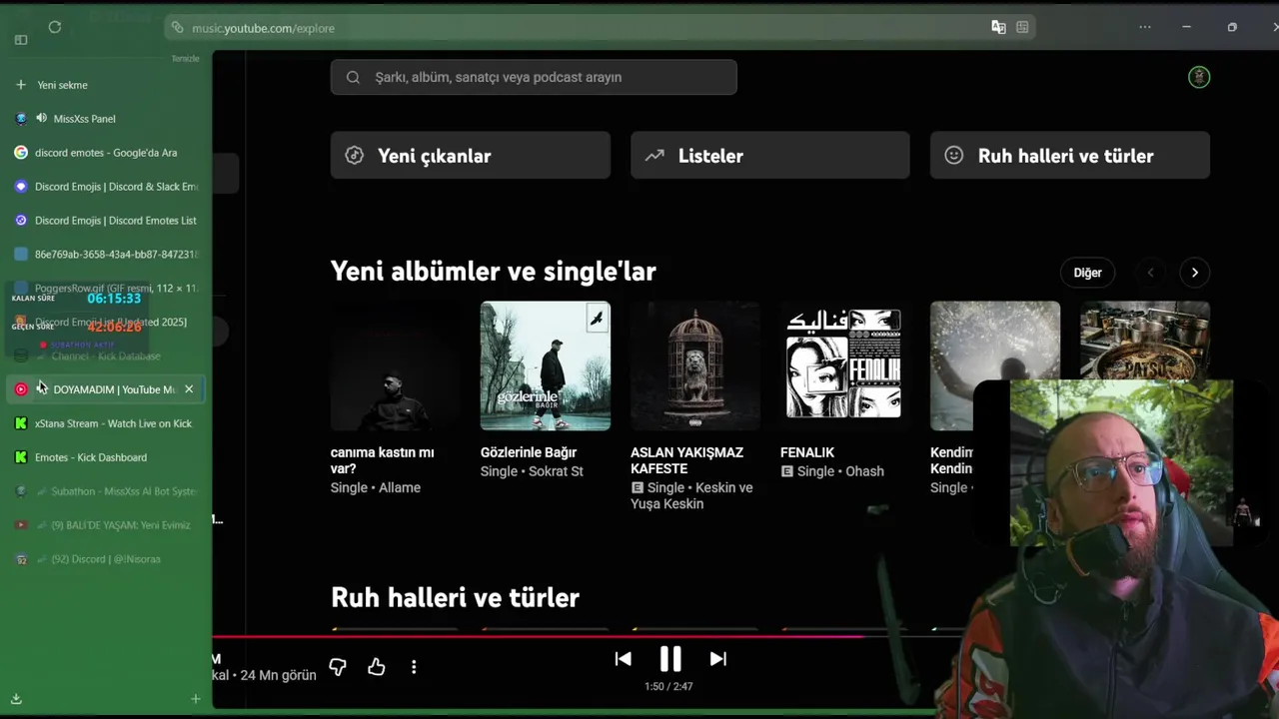Open the FENALIK album cover
Image resolution: width=1279 pixels, height=719 pixels.
click(845, 365)
